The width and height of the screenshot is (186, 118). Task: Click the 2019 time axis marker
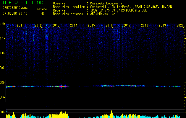pos(162,25)
